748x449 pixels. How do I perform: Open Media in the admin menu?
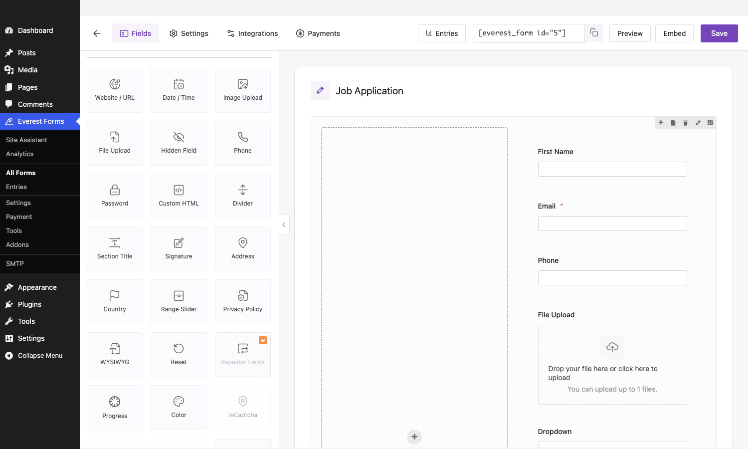pos(40,70)
